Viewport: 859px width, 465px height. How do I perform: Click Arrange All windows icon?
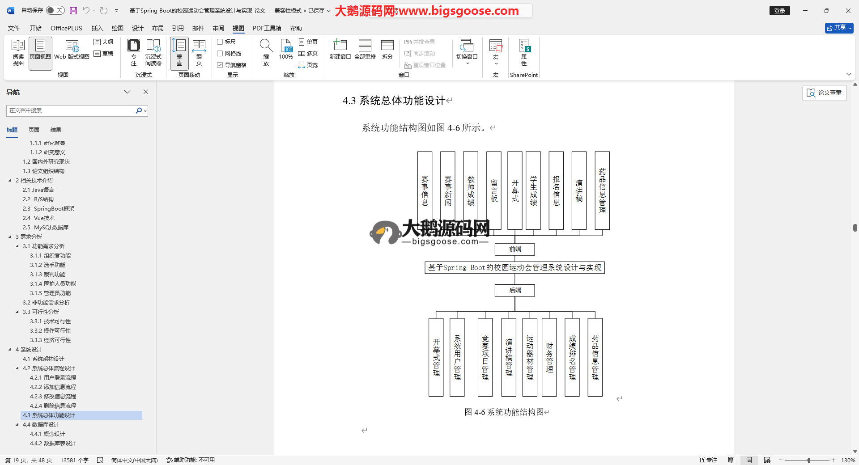pyautogui.click(x=365, y=49)
